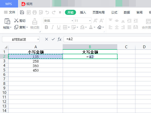Open Print Preview icon
Image resolution: width=151 pixels, height=113 pixels.
click(41, 12)
